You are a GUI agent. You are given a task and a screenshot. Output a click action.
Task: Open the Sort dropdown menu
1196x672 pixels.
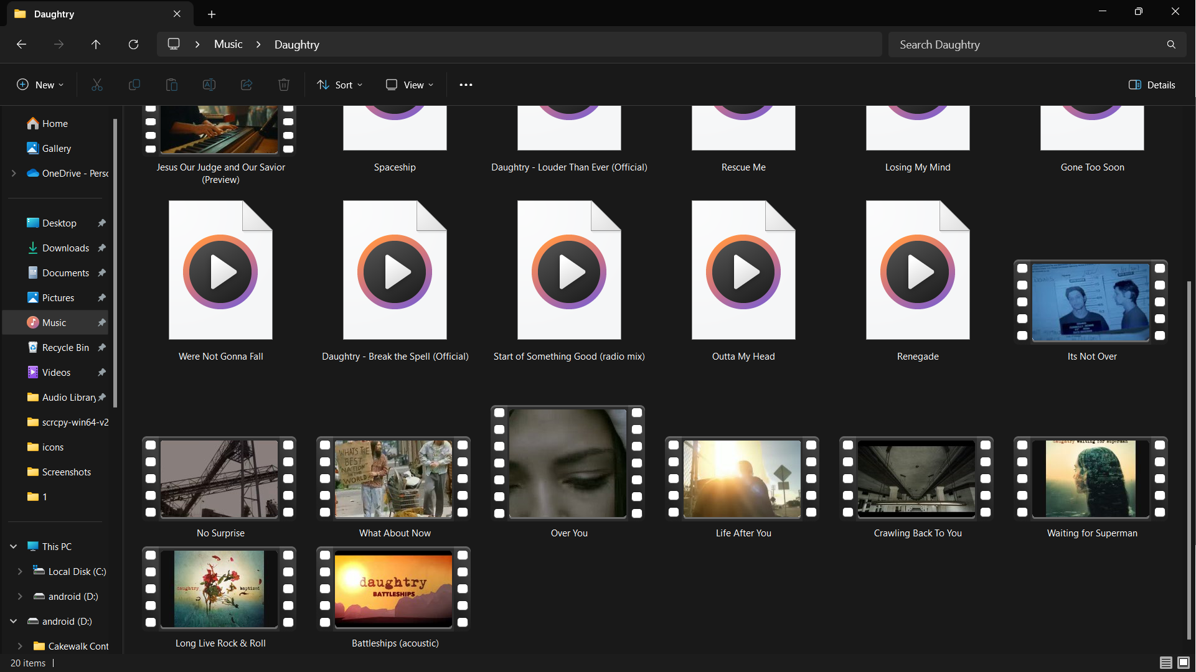tap(339, 85)
